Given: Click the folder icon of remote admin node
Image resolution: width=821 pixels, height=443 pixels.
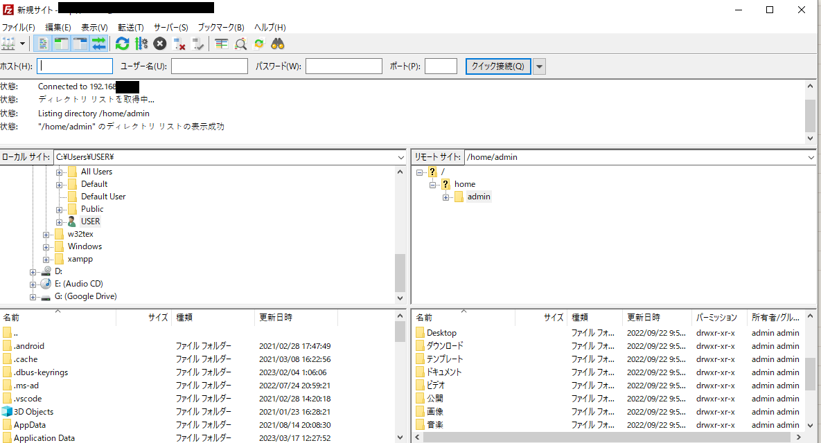Looking at the screenshot, I should (x=459, y=197).
